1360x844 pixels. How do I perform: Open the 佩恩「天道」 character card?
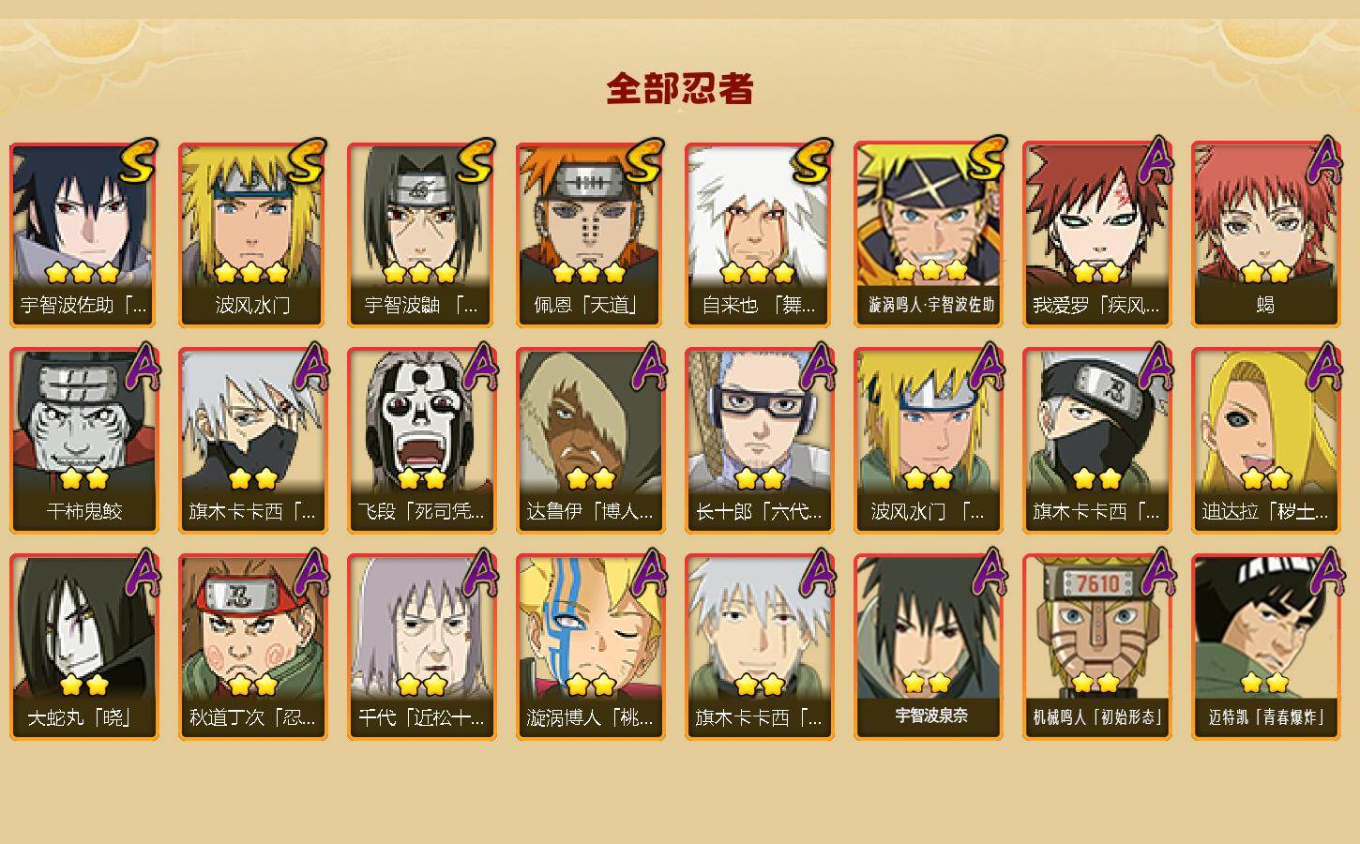590,234
